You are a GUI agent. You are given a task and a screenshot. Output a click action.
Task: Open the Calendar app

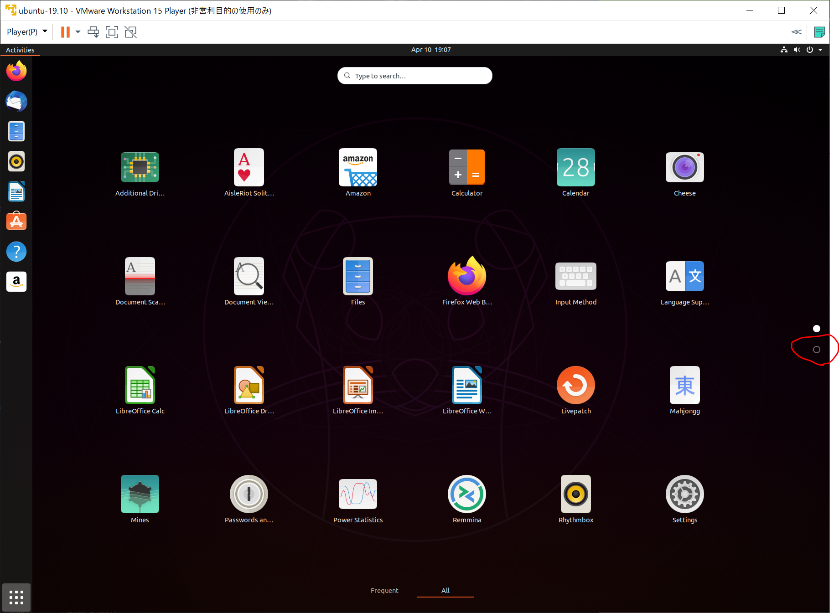coord(576,173)
